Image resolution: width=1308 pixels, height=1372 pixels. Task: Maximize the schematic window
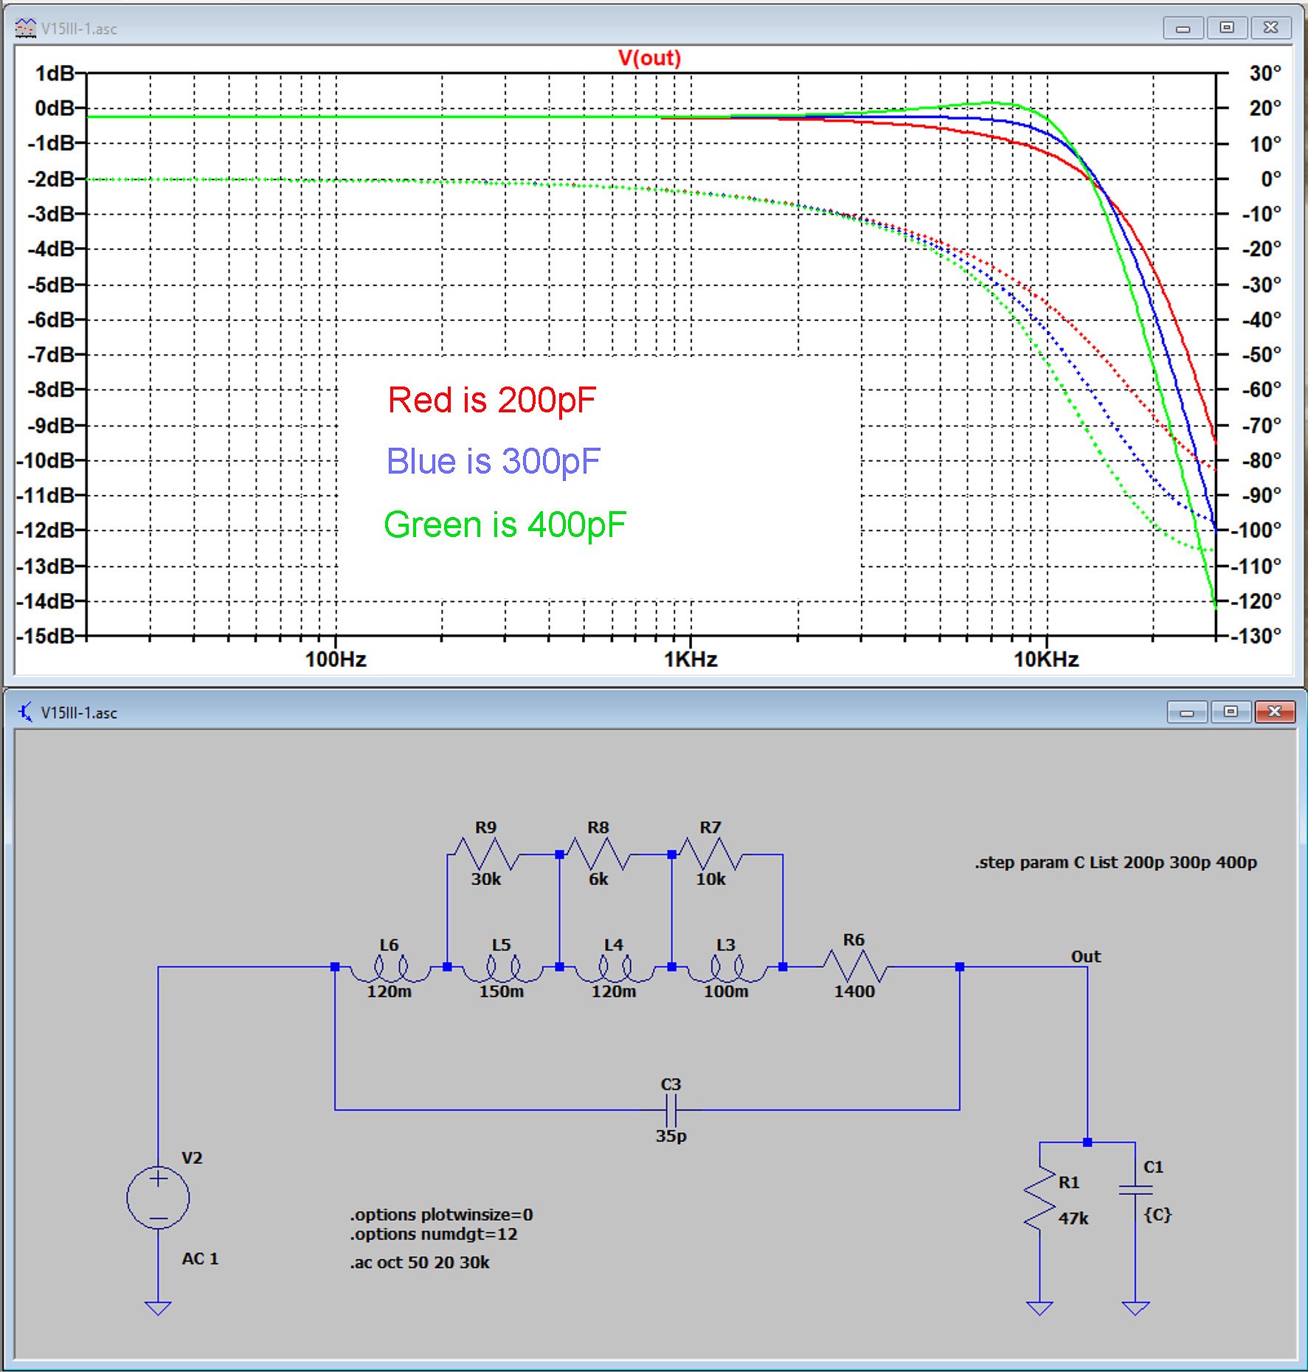point(1231,712)
